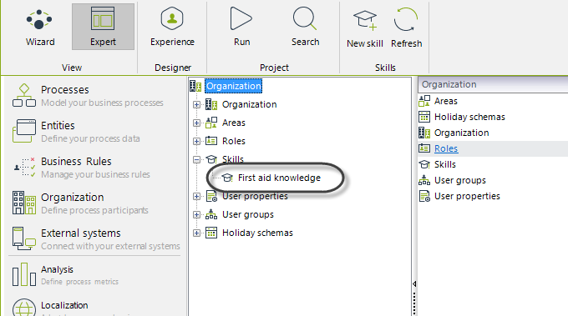Expand the User properties tree node
568x316 pixels.
[x=196, y=196]
